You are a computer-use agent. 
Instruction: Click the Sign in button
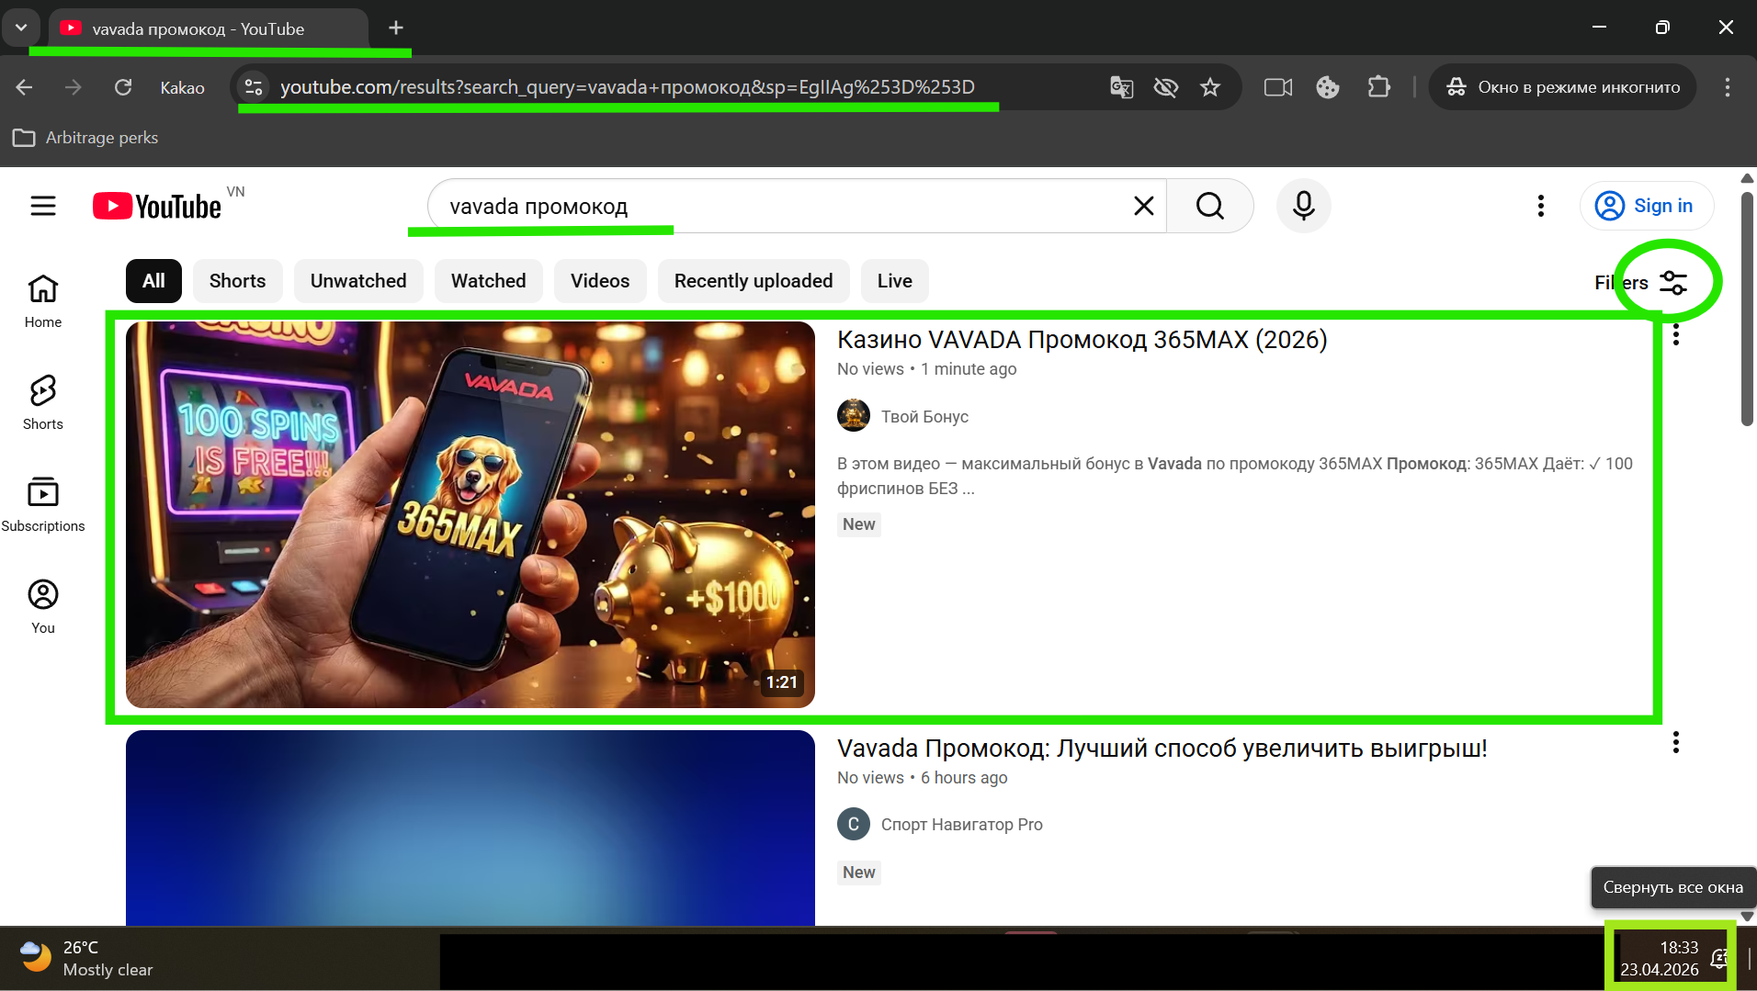pyautogui.click(x=1646, y=206)
